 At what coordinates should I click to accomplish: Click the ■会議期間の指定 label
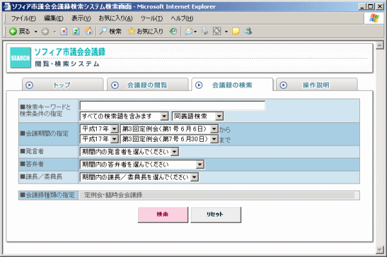(45, 133)
